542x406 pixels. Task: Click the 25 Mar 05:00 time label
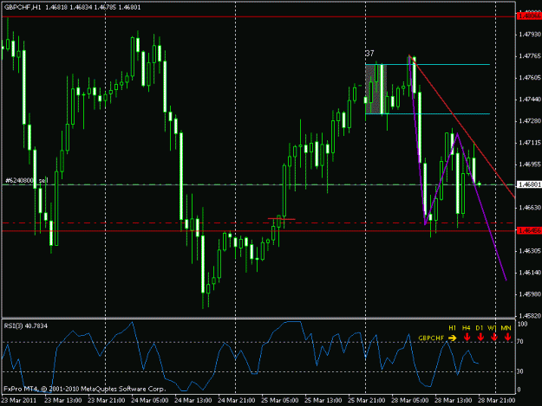click(280, 401)
